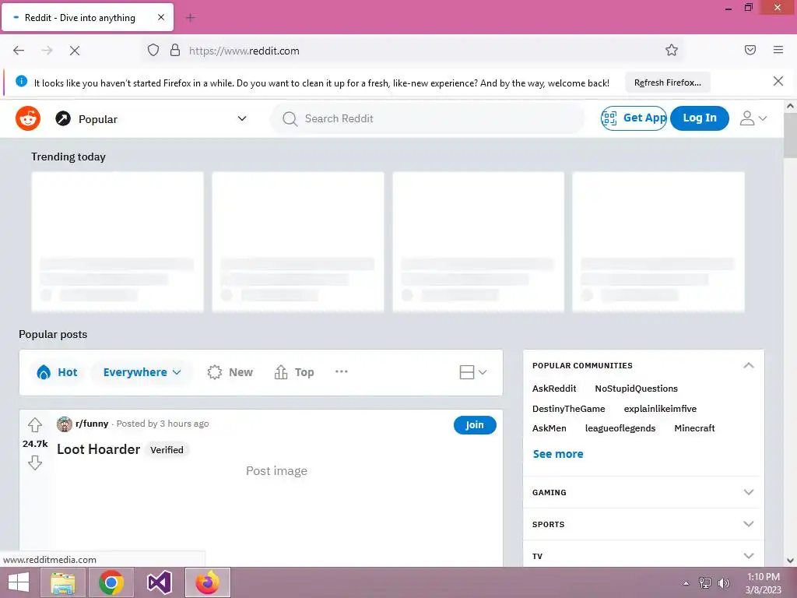Open a new tab with plus button
Image resolution: width=797 pixels, height=598 pixels.
[x=190, y=18]
